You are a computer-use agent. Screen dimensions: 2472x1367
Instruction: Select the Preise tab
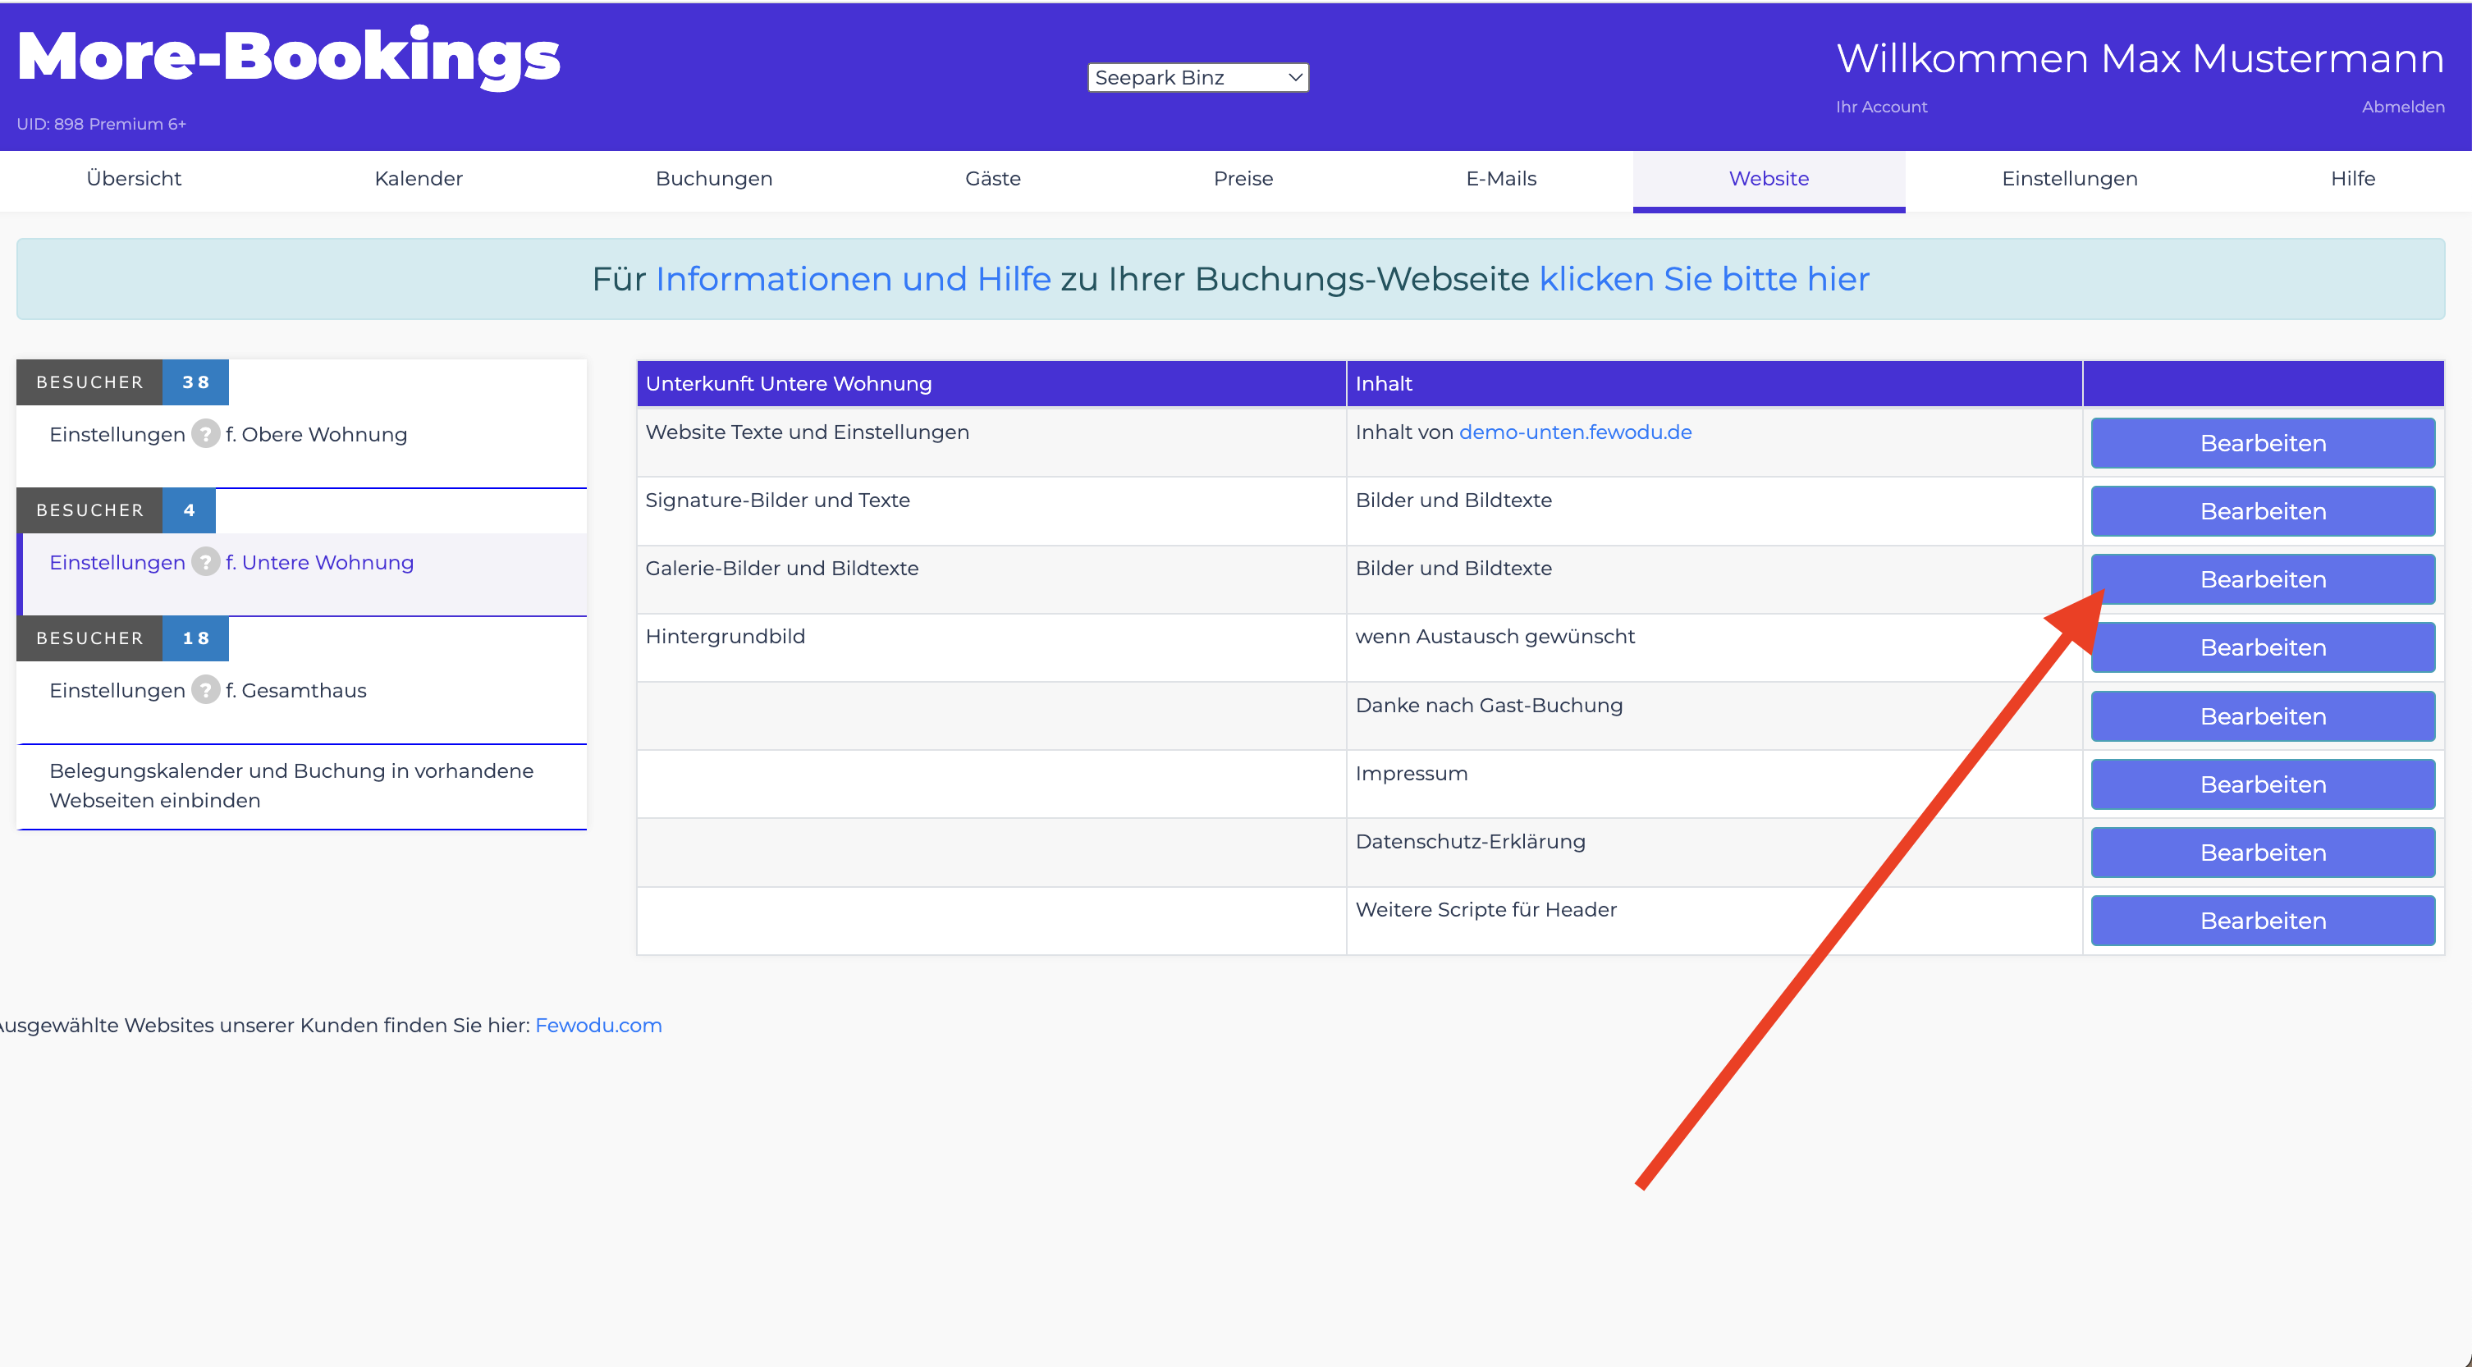pyautogui.click(x=1243, y=178)
